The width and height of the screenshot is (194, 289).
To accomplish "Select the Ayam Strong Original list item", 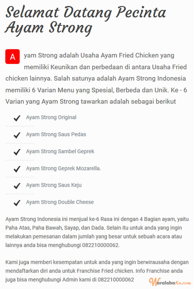I will [51, 117].
